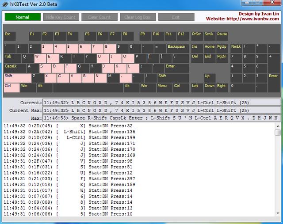The image size is (283, 224).
Task: Click the PgDn key tile
Action: tap(222, 58)
